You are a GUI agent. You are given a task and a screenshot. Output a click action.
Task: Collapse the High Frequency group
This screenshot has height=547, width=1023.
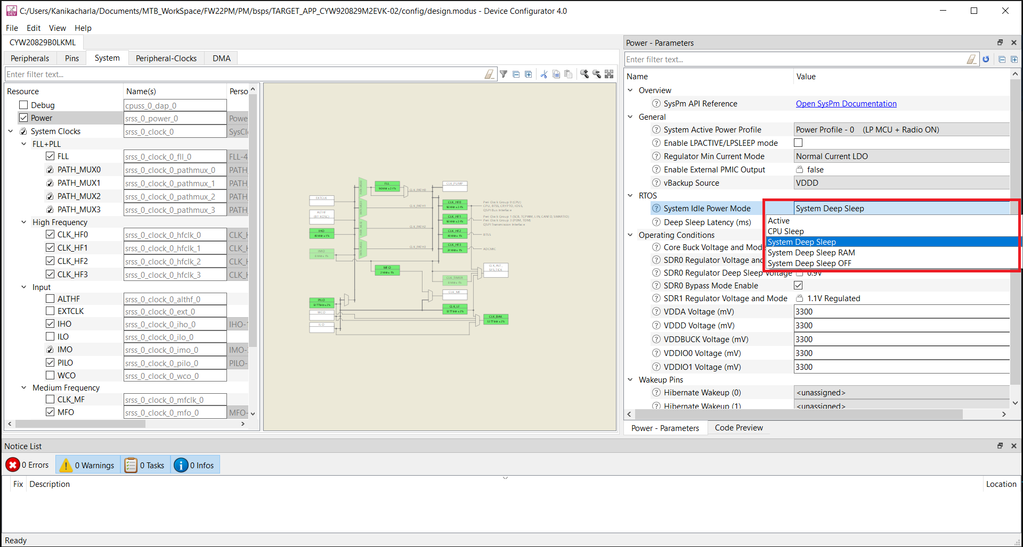click(x=23, y=222)
